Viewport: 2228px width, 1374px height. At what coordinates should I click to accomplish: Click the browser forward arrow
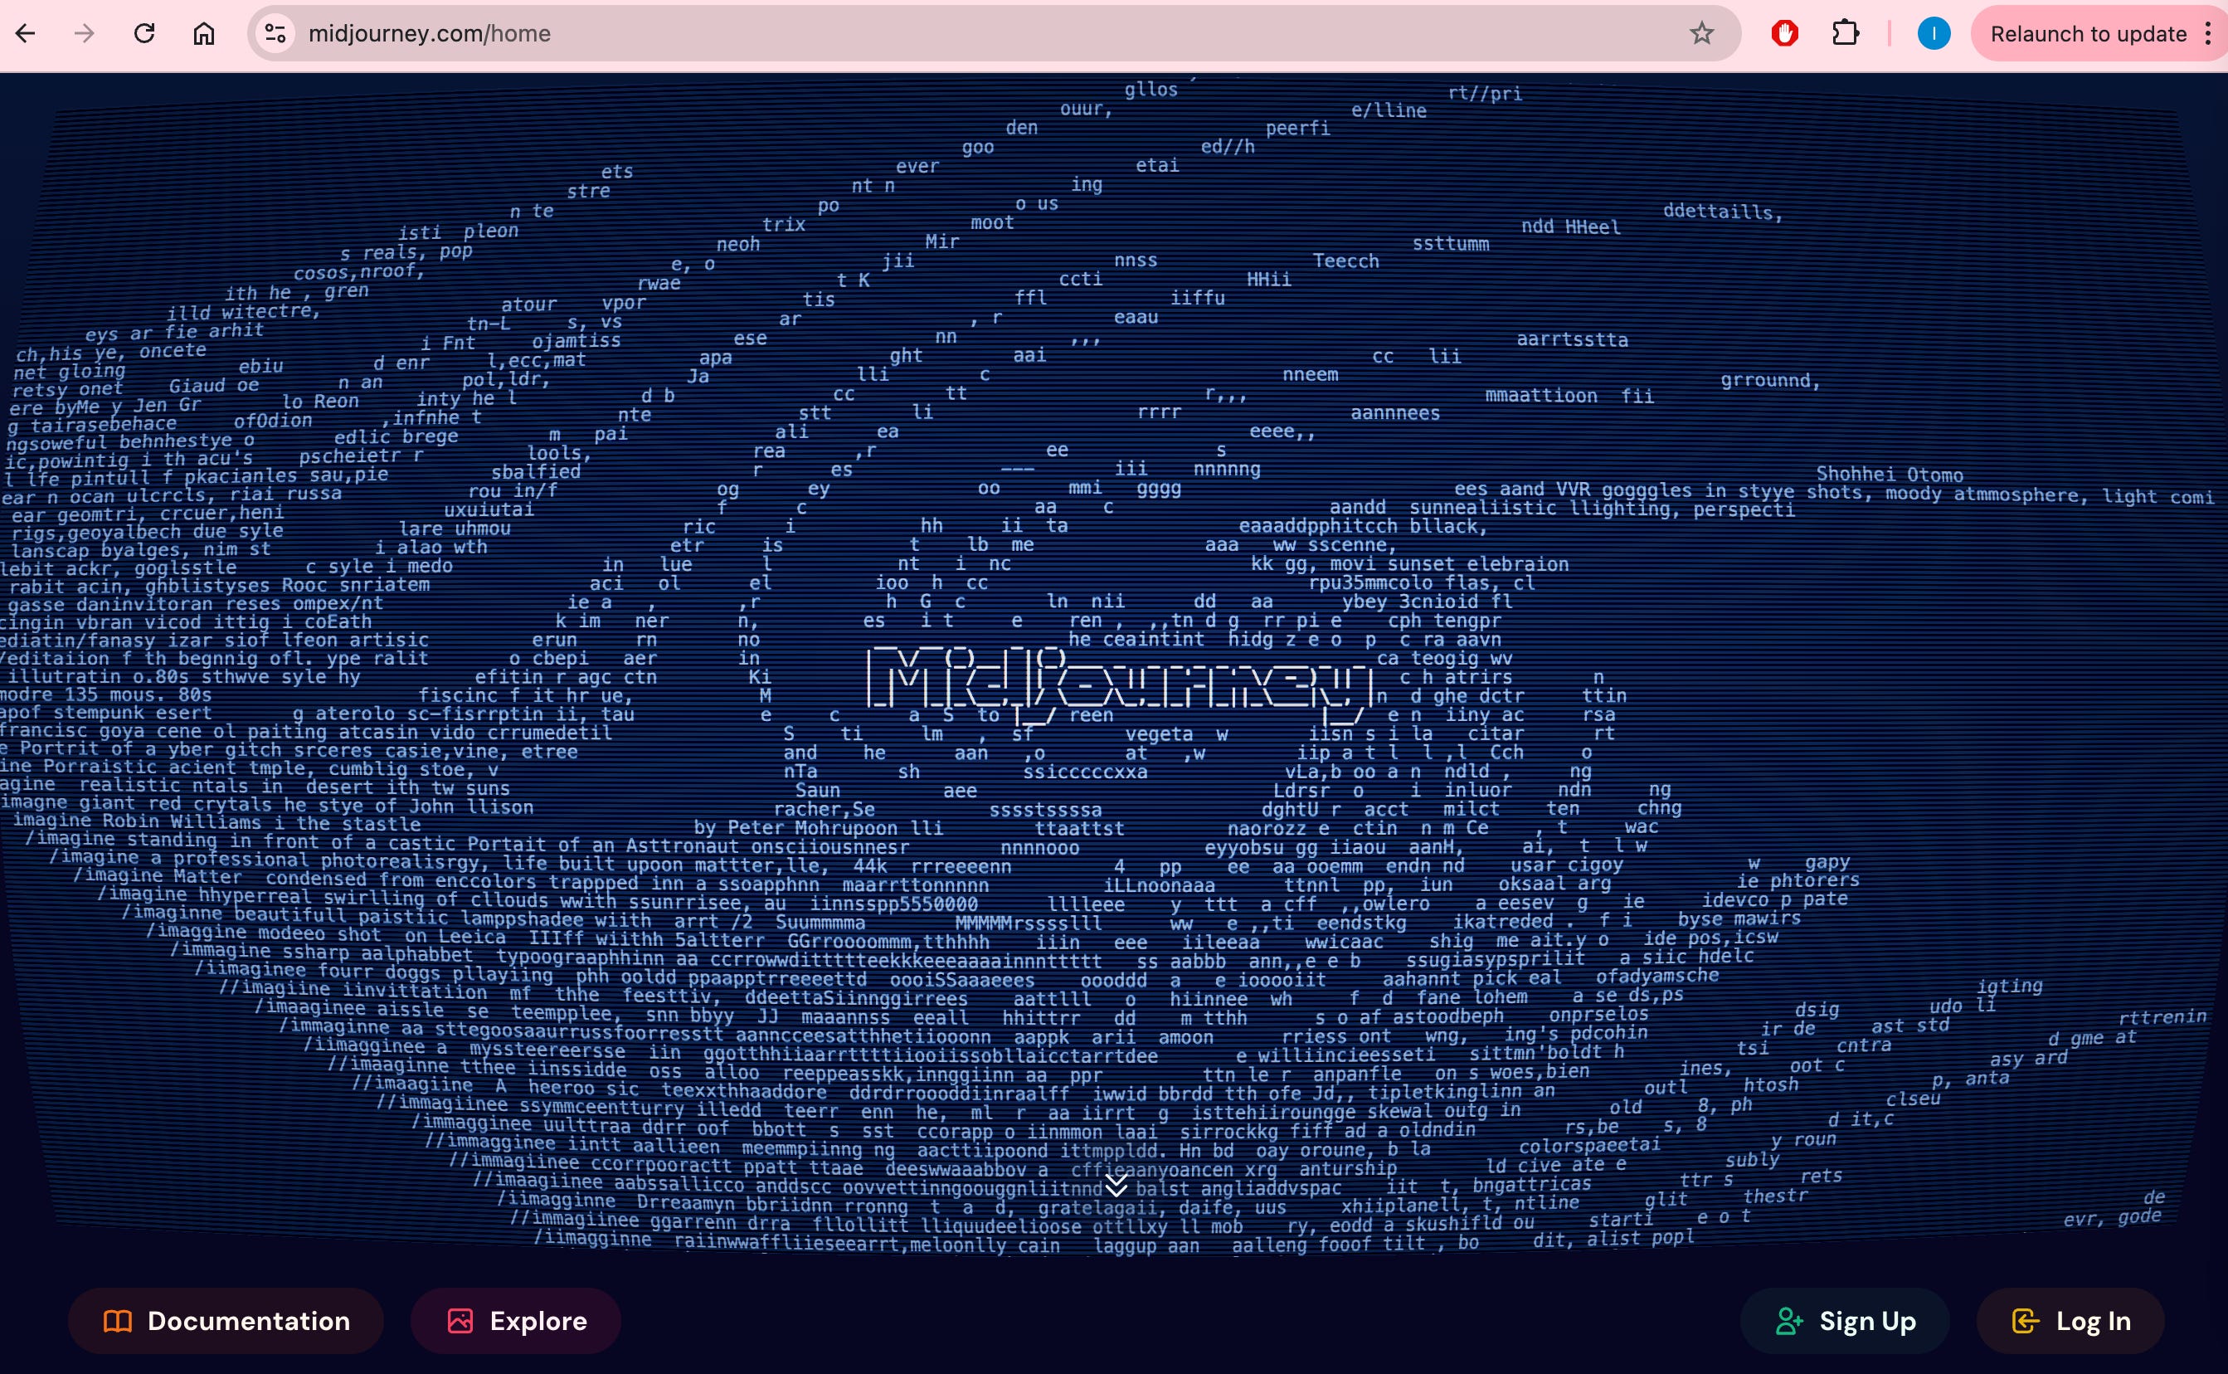[85, 34]
